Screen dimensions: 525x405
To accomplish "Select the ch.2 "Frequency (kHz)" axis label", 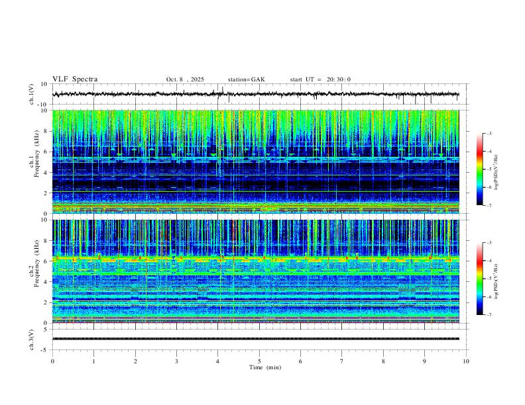I will [x=36, y=263].
